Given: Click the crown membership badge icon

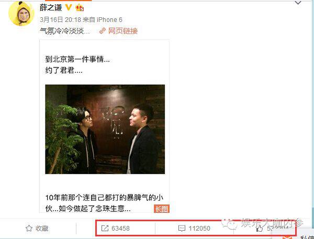Looking at the screenshot, I should 80,8.
